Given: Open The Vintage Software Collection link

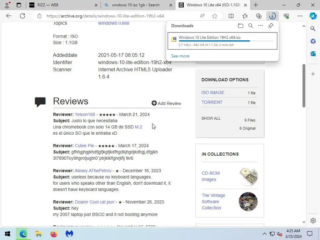Looking at the screenshot, I should pos(213,202).
